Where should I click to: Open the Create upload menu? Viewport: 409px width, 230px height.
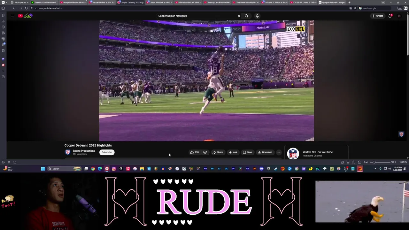pos(377,16)
